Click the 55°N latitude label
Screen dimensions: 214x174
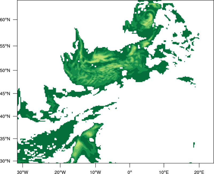5,46
